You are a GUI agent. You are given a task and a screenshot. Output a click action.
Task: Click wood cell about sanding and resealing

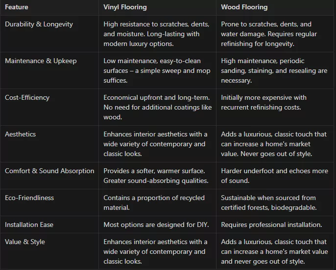coord(274,70)
